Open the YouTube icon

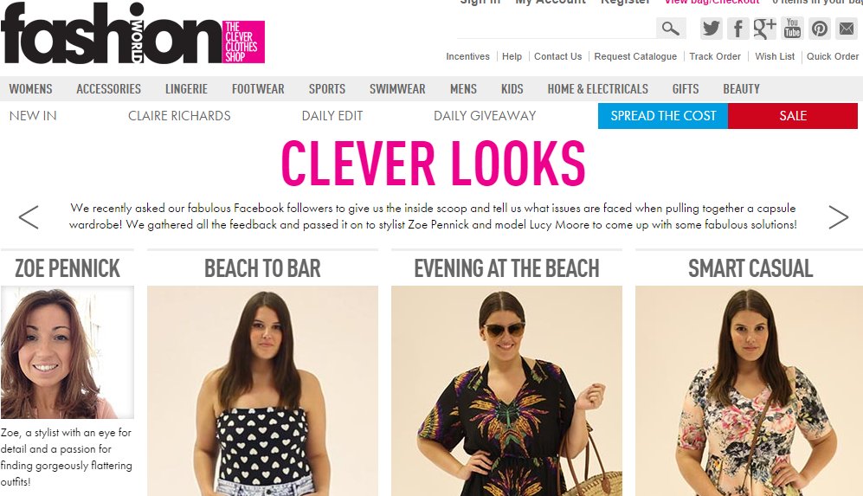click(792, 28)
